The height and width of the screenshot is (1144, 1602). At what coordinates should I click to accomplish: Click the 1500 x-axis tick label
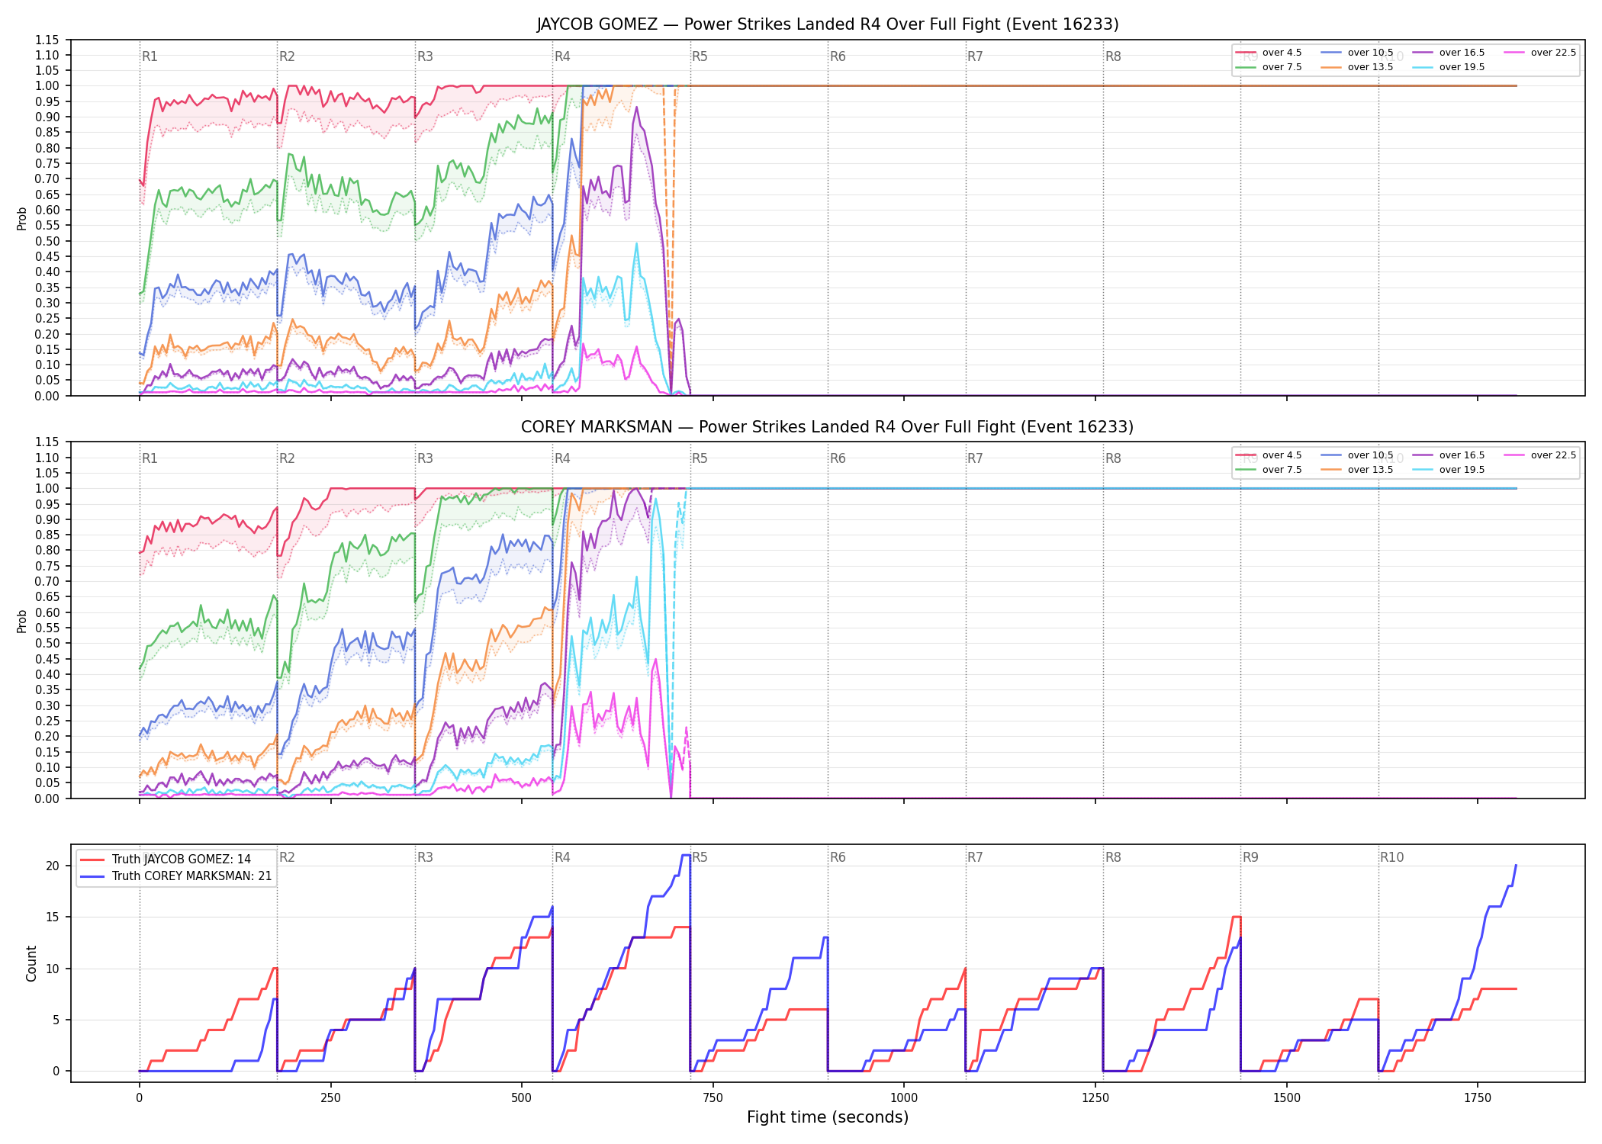1287,1097
